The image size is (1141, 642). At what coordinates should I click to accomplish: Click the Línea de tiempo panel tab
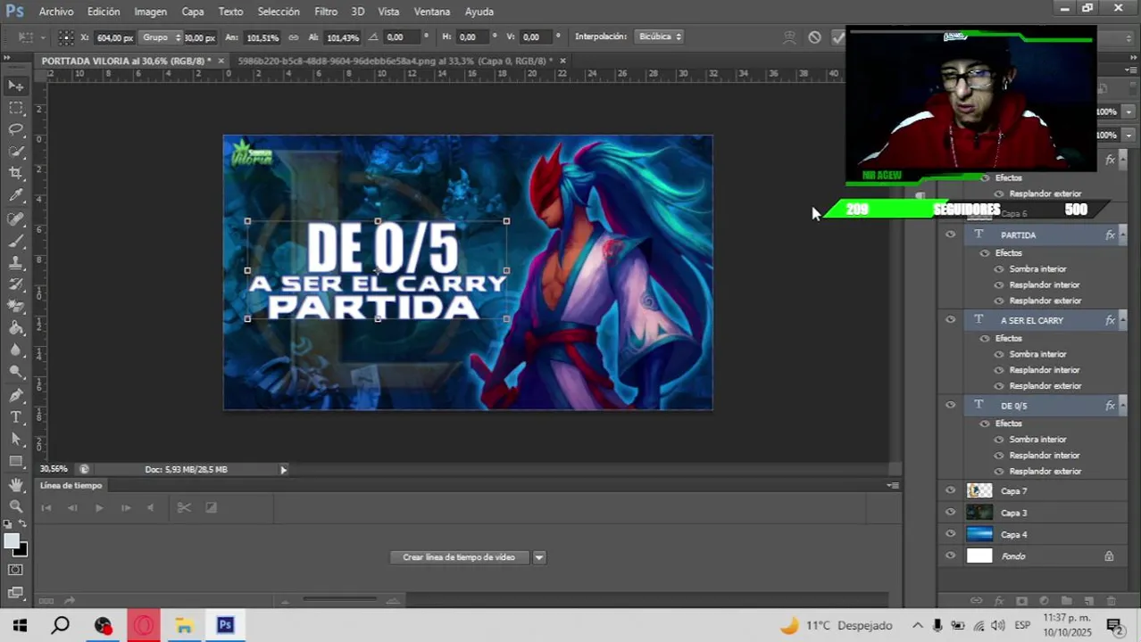pyautogui.click(x=71, y=486)
